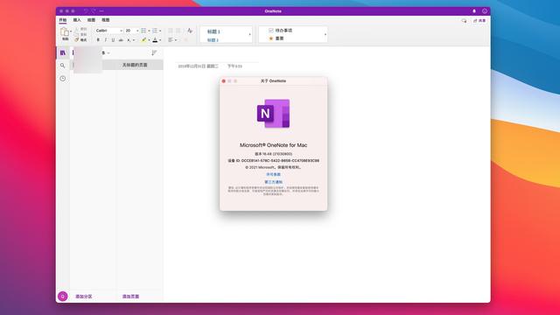Viewport: 560px width, 315px height.
Task: Click the Redo arrow in title bar
Action: pyautogui.click(x=94, y=11)
